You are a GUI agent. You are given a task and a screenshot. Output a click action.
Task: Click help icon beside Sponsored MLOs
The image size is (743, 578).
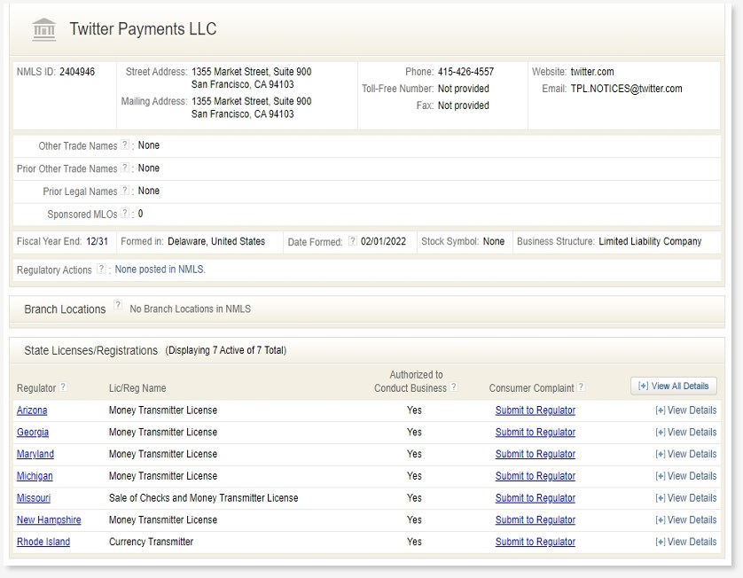[125, 214]
